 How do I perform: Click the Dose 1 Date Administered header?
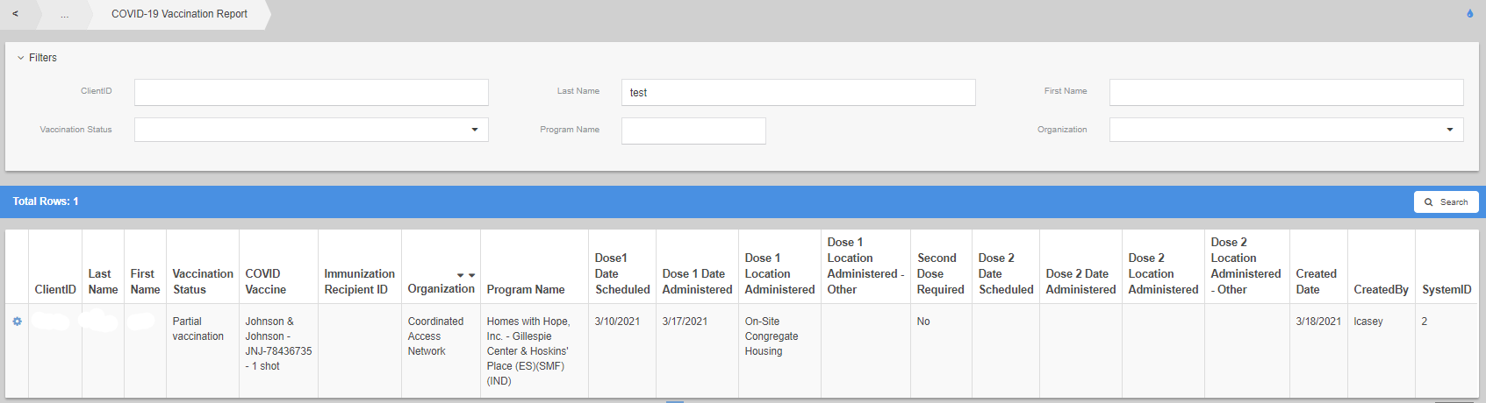coord(696,281)
